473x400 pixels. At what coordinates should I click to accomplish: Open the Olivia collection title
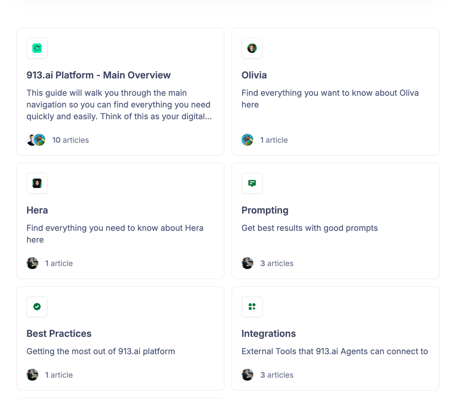pyautogui.click(x=254, y=75)
